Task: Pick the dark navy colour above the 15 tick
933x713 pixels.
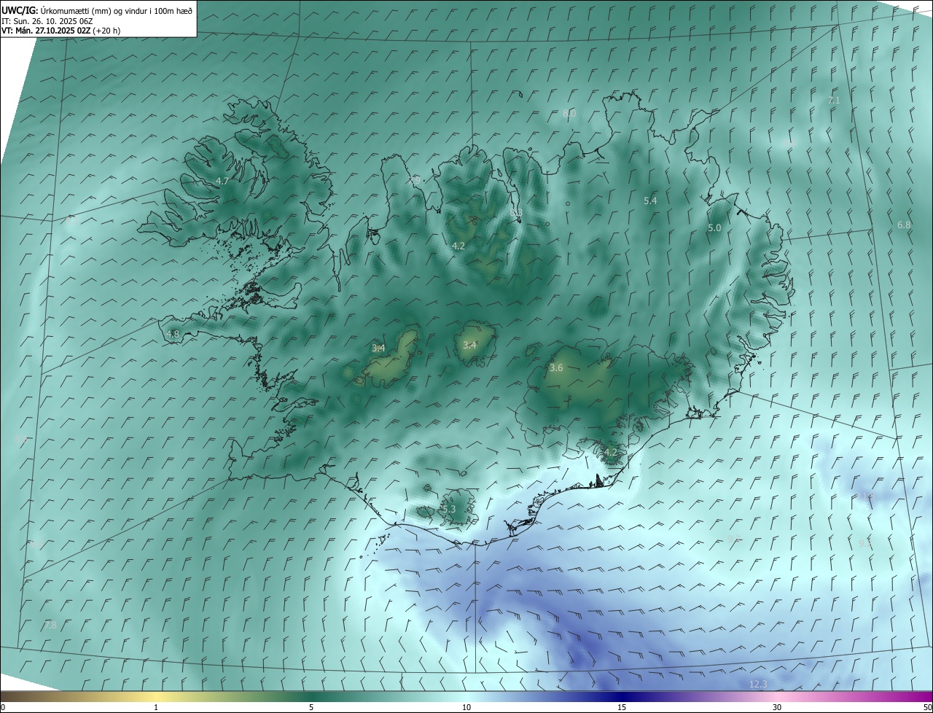Action: click(x=622, y=696)
